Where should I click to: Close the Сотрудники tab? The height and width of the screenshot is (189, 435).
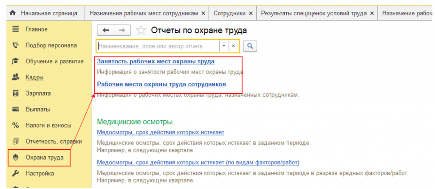click(251, 13)
